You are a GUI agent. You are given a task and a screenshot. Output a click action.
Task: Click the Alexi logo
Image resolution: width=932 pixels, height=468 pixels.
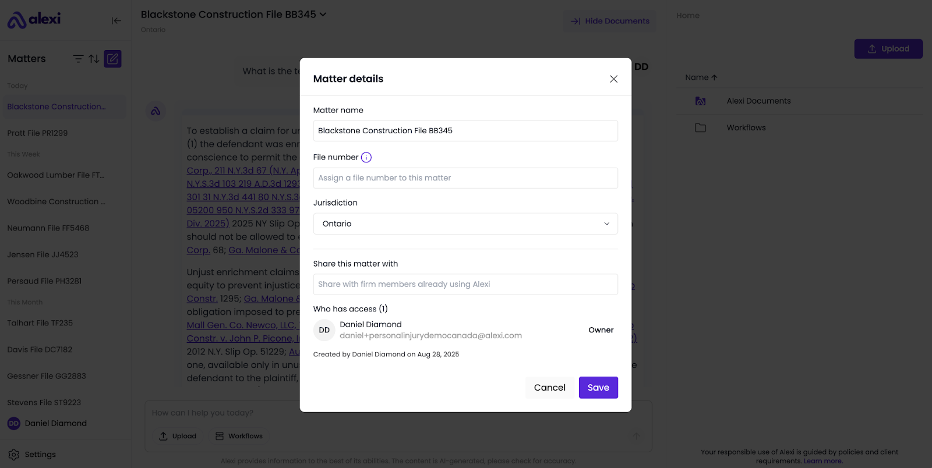(x=34, y=20)
